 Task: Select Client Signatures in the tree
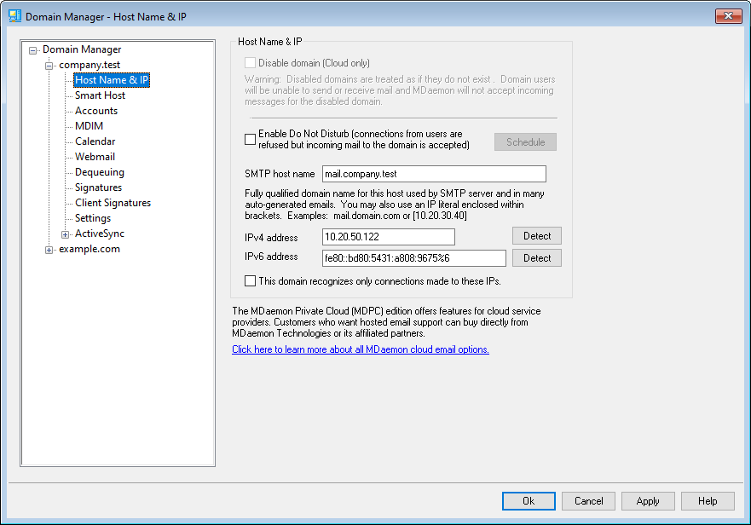click(x=113, y=203)
